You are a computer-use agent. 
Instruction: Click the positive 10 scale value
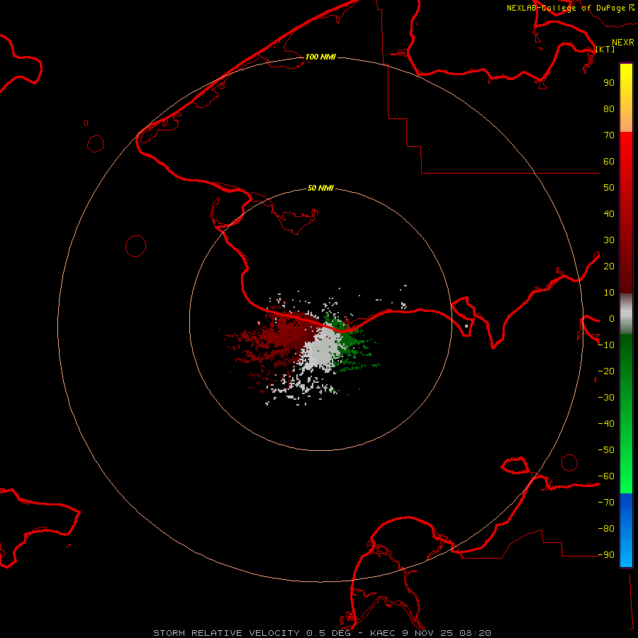coord(609,293)
